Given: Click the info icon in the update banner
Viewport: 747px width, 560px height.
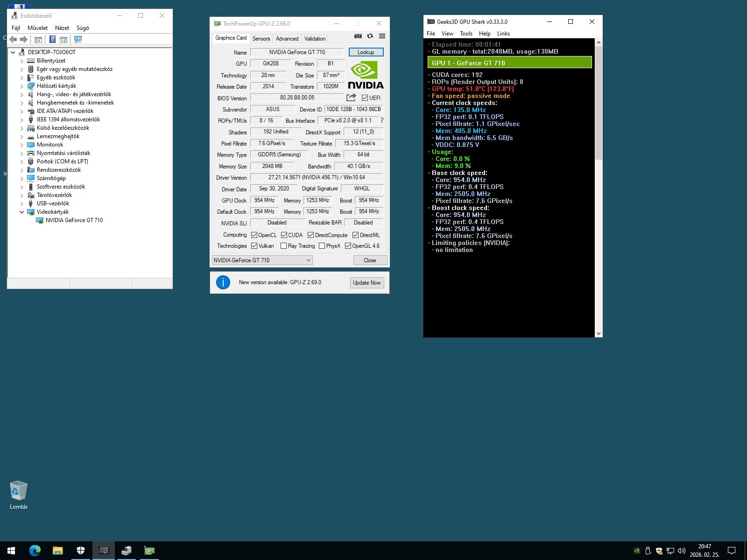Looking at the screenshot, I should [223, 282].
